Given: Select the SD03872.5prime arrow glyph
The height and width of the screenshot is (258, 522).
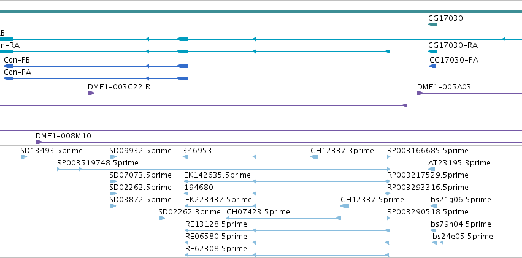Looking at the screenshot, I should click(x=112, y=206).
